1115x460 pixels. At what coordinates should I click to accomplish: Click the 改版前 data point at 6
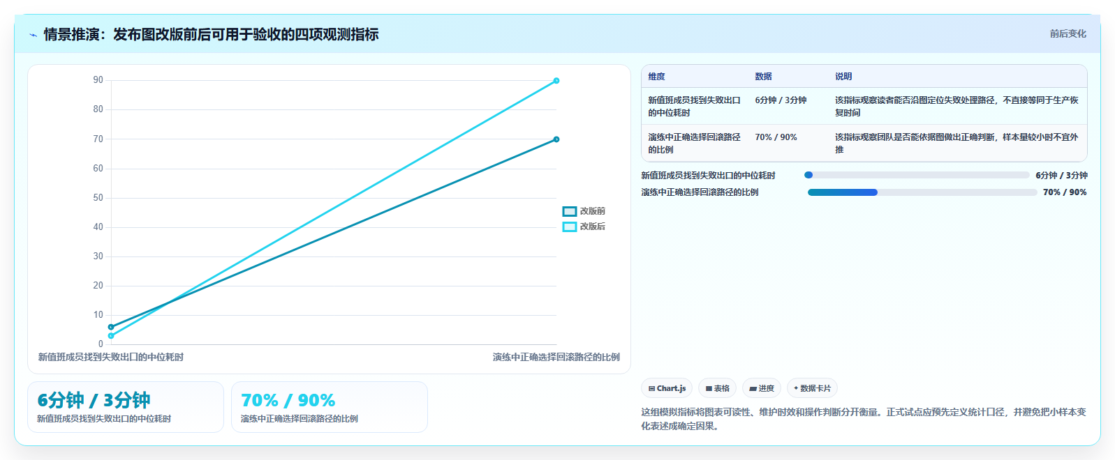[111, 327]
